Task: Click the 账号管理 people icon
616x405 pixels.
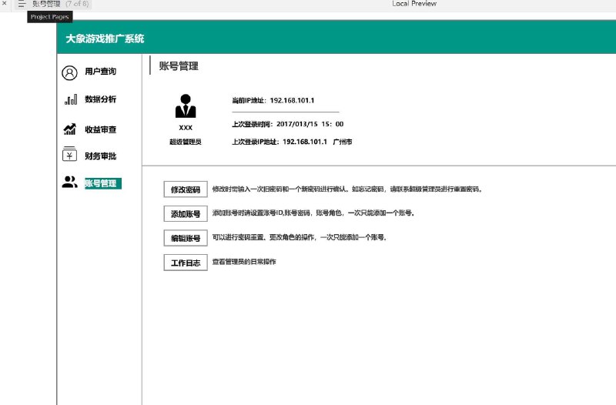Action: coord(69,182)
